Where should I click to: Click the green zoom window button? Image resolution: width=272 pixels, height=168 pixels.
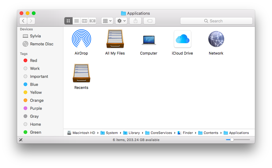click(34, 13)
